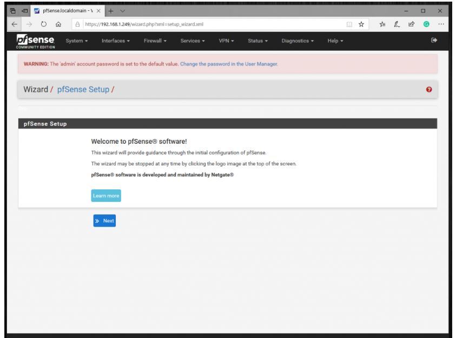The width and height of the screenshot is (456, 338).
Task: Click set these tabs aside icon
Action: pos(25,11)
